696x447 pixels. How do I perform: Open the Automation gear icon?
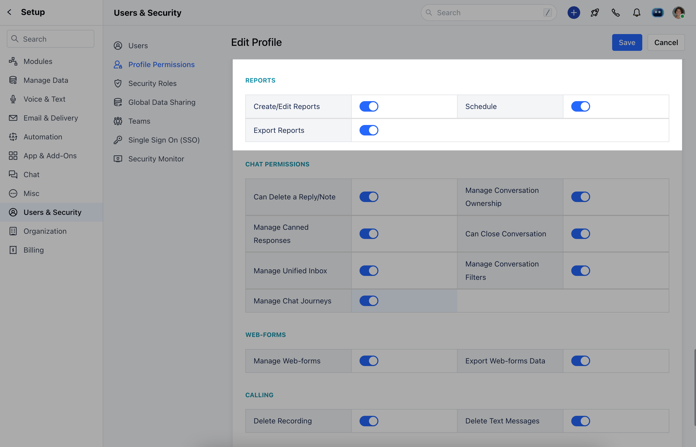(x=13, y=137)
